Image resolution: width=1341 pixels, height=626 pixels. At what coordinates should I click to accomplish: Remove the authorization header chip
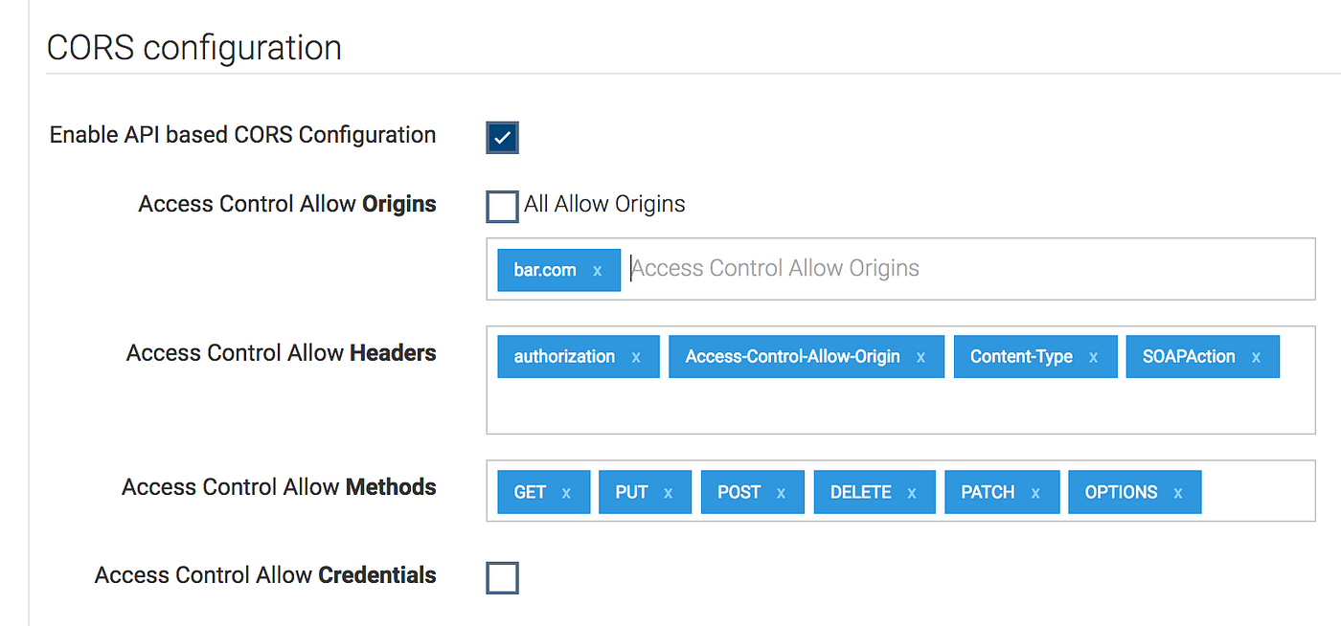636,356
